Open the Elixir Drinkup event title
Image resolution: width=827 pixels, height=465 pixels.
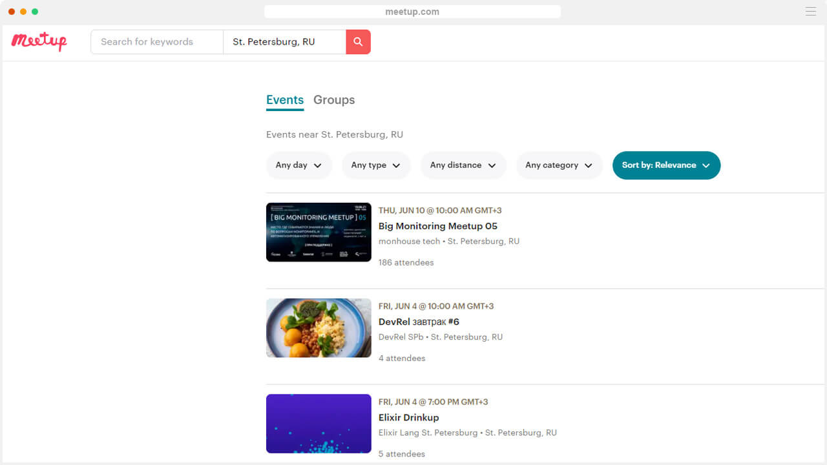(408, 417)
